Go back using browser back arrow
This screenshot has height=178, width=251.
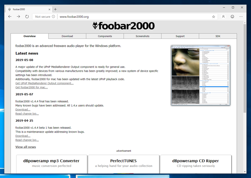[10, 16]
